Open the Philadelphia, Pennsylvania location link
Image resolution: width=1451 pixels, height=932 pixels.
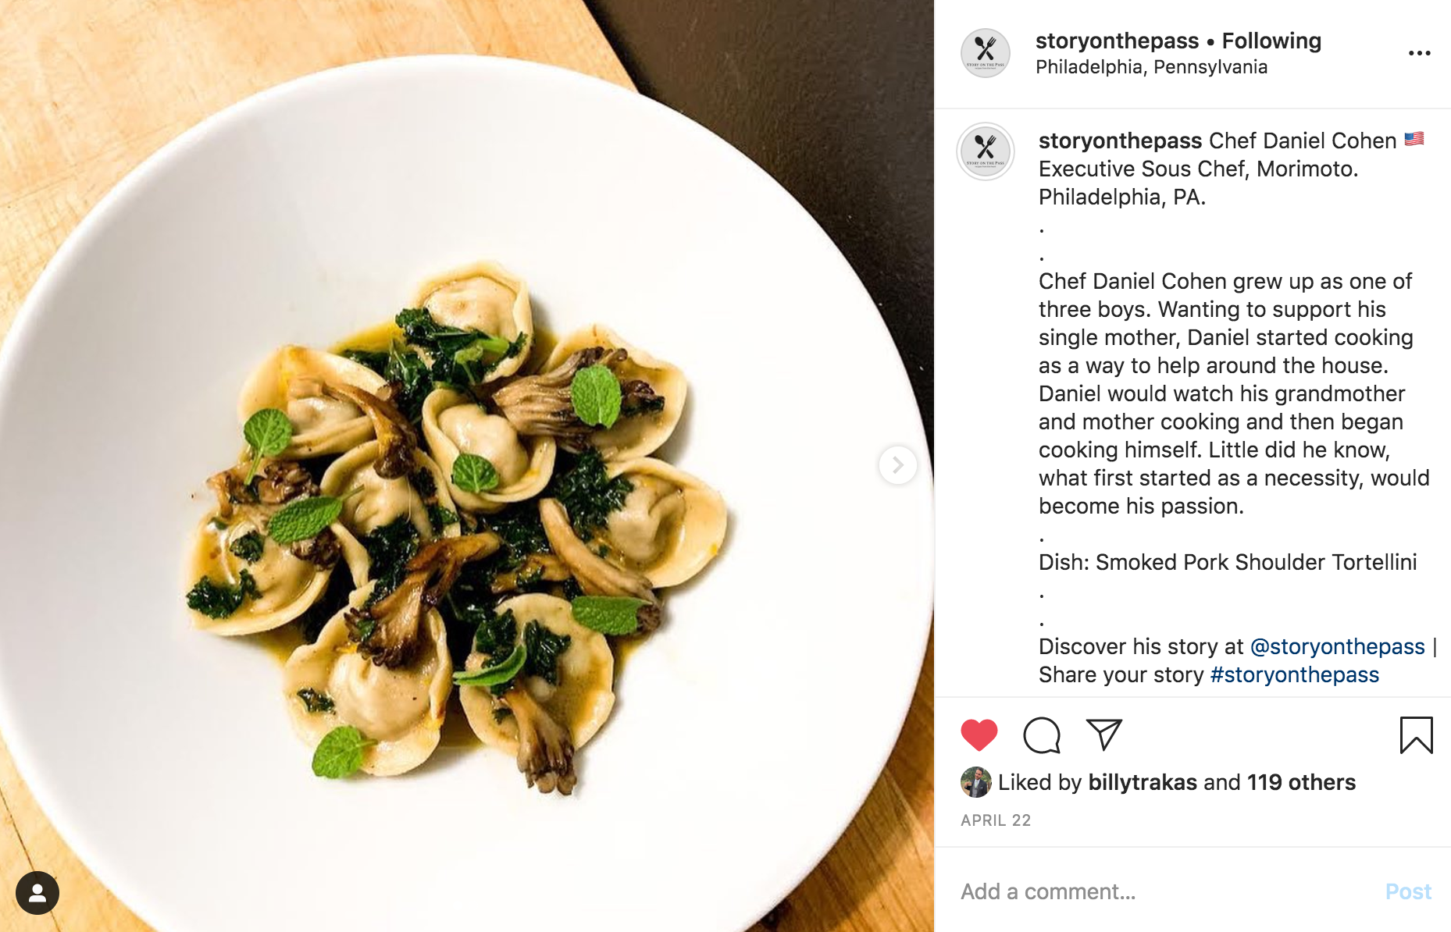[x=1151, y=67]
